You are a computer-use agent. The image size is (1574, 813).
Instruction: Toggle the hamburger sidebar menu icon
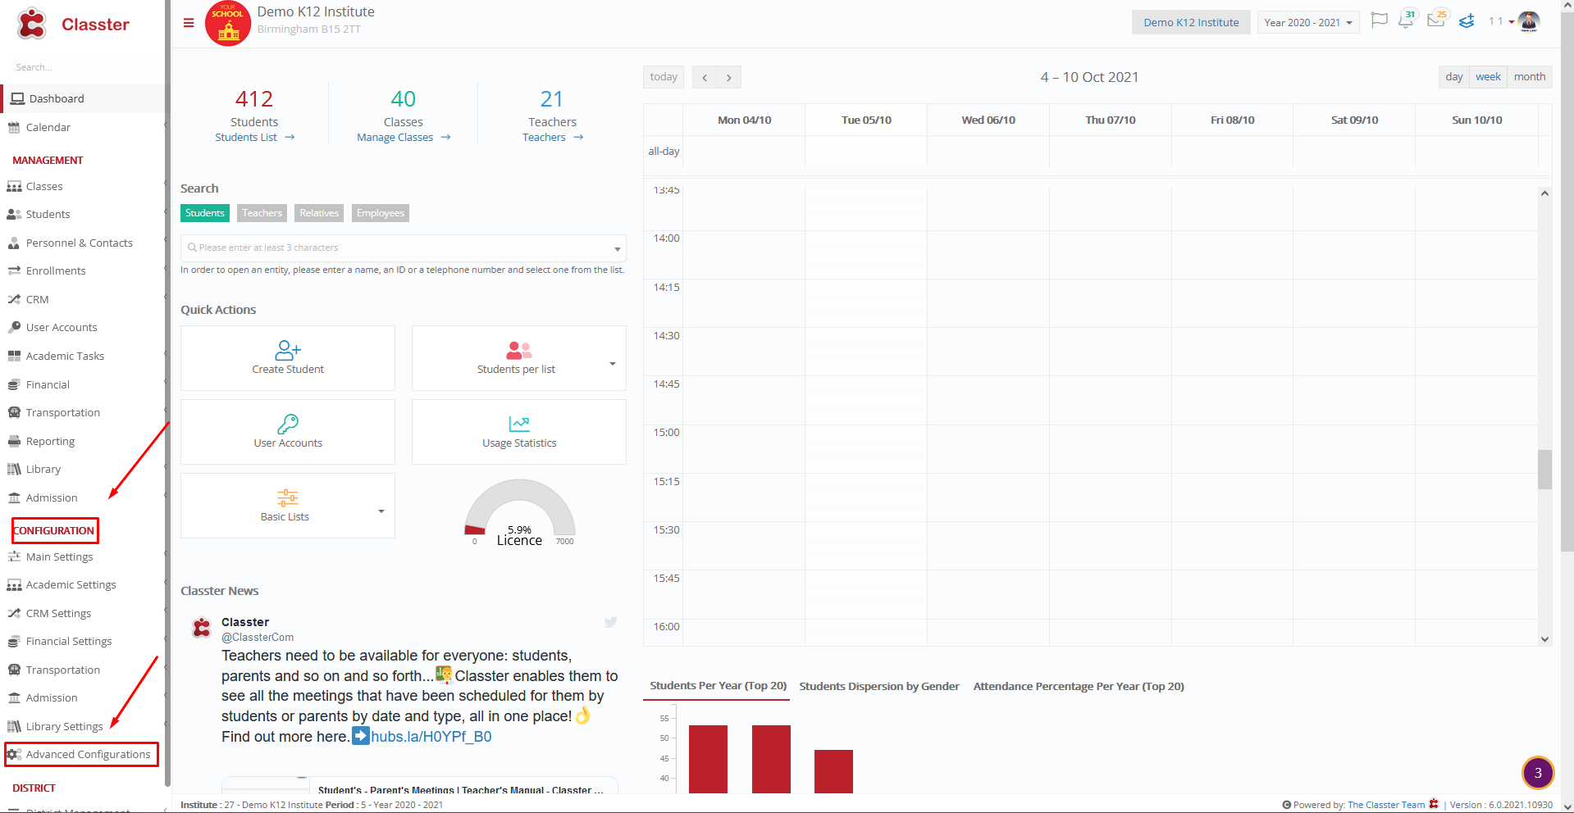pos(189,23)
